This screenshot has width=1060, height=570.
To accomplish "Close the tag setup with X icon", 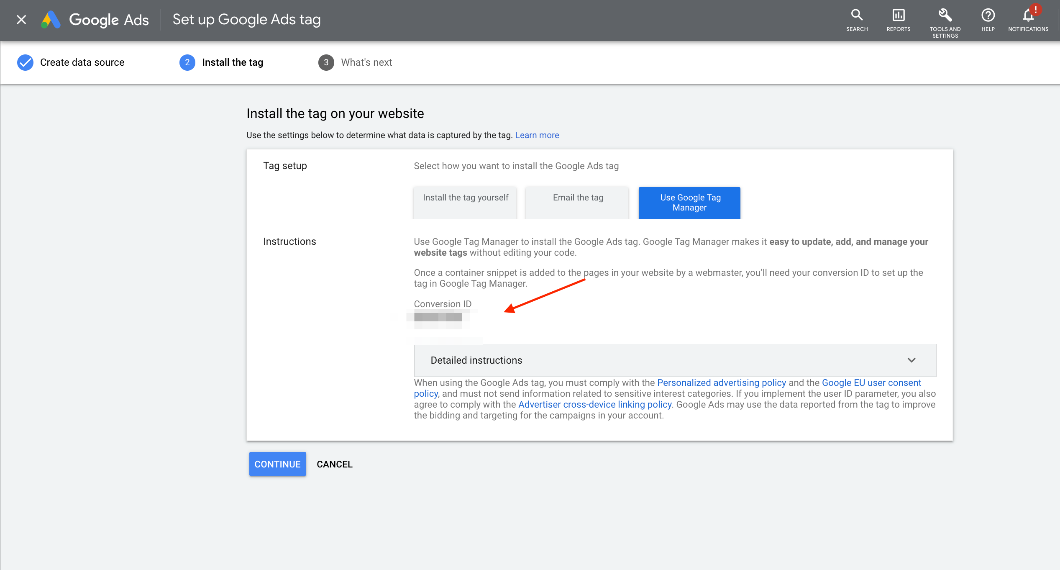I will [21, 20].
